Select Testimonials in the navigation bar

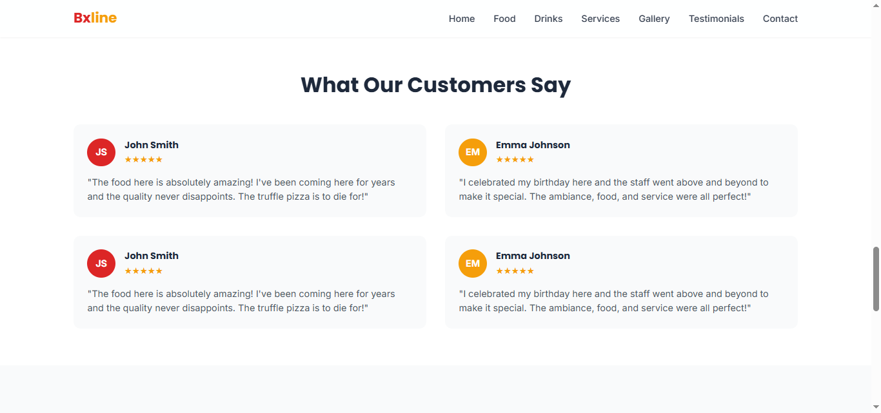tap(717, 19)
